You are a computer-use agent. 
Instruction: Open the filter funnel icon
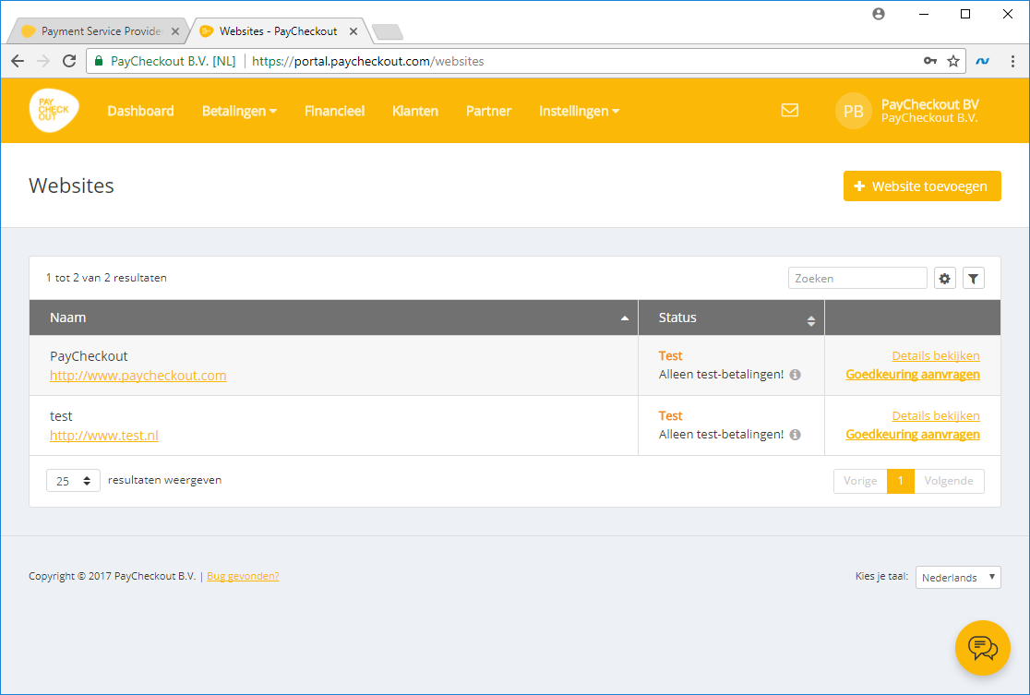[974, 279]
